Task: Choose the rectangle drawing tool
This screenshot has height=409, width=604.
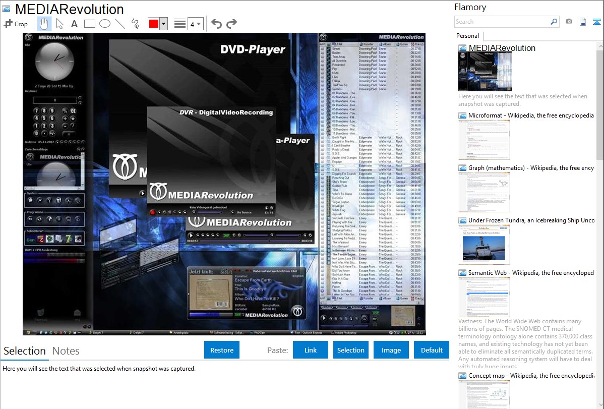Action: [89, 24]
